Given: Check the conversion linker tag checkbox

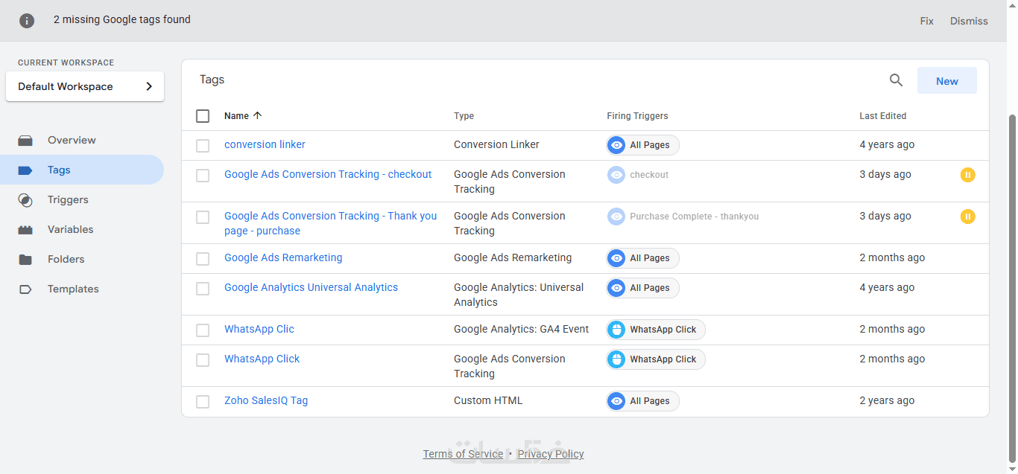Looking at the screenshot, I should (203, 145).
